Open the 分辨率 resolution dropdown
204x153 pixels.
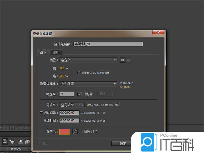click(72, 105)
